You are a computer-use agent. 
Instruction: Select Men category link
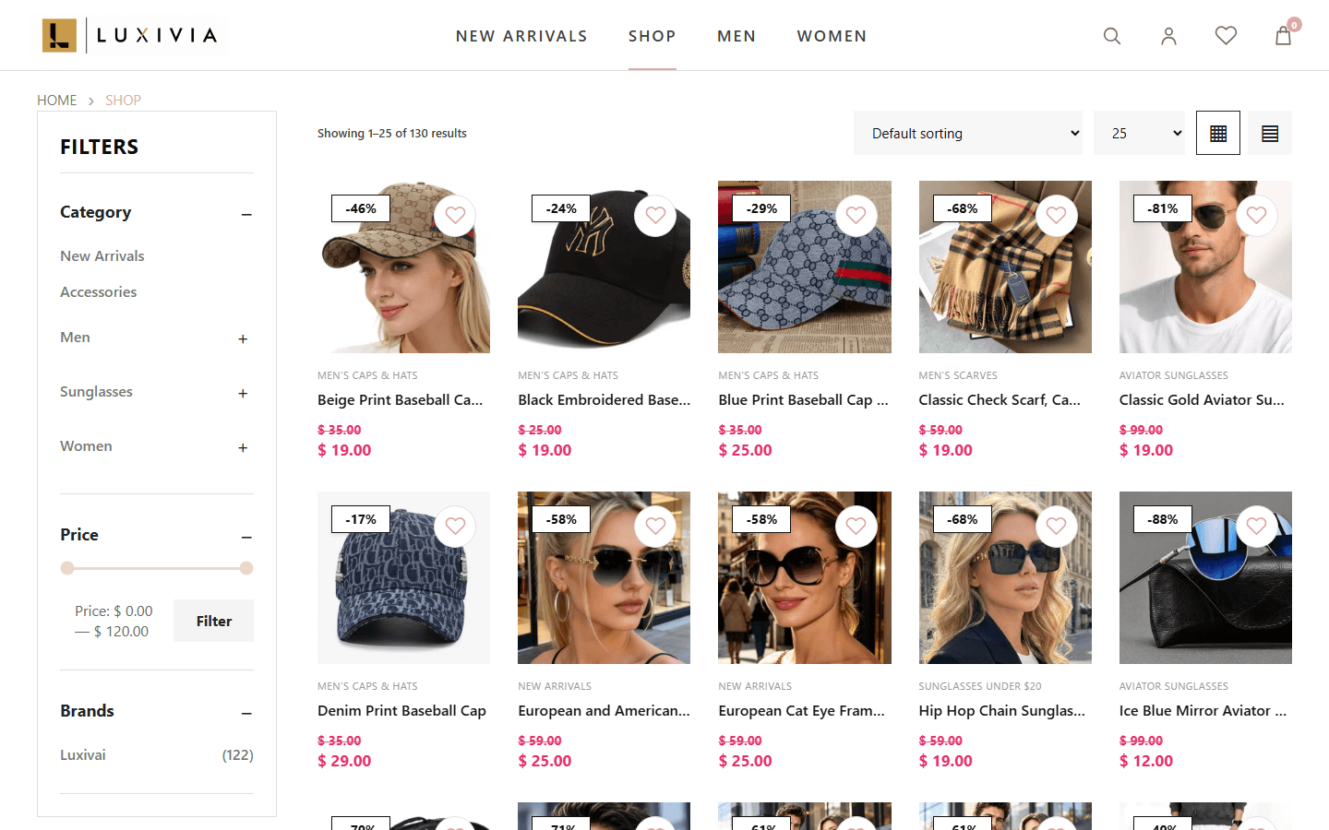[x=75, y=337]
